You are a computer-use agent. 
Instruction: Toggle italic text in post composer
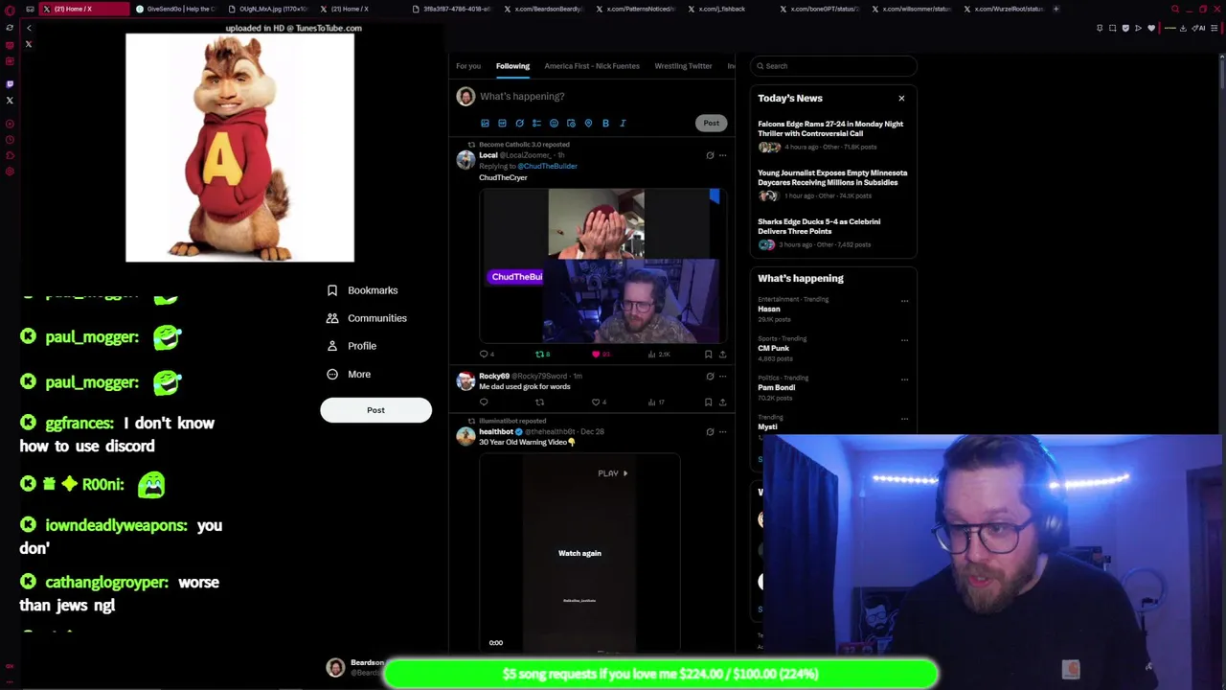(623, 123)
